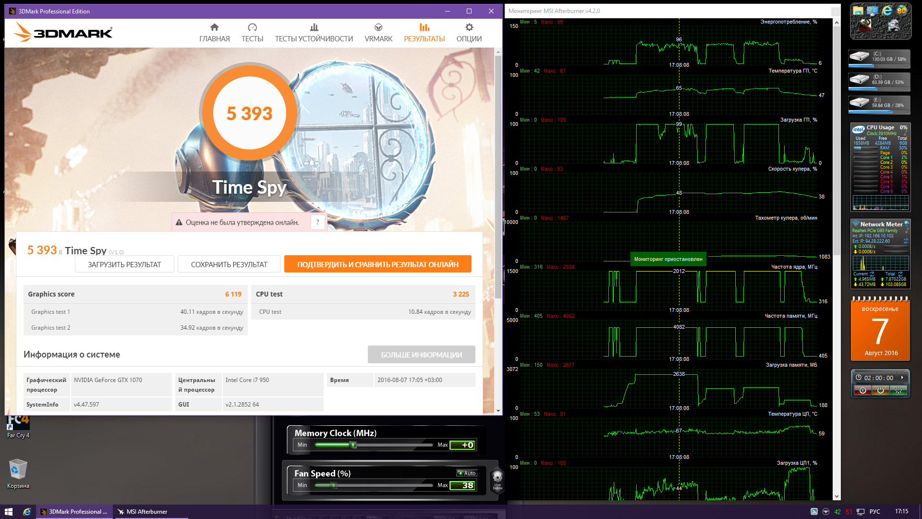922x519 pixels.
Task: Open the ГЛАВНАЯ home tab
Action: (214, 33)
